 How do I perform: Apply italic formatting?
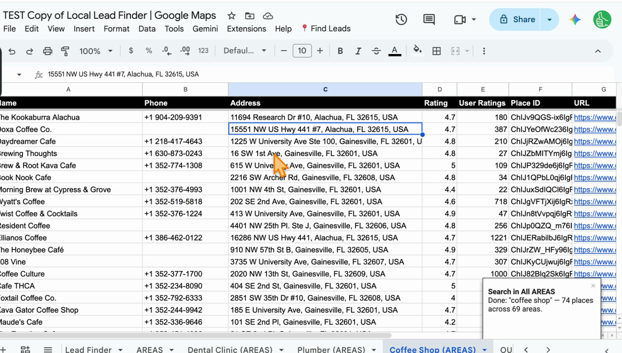[358, 51]
